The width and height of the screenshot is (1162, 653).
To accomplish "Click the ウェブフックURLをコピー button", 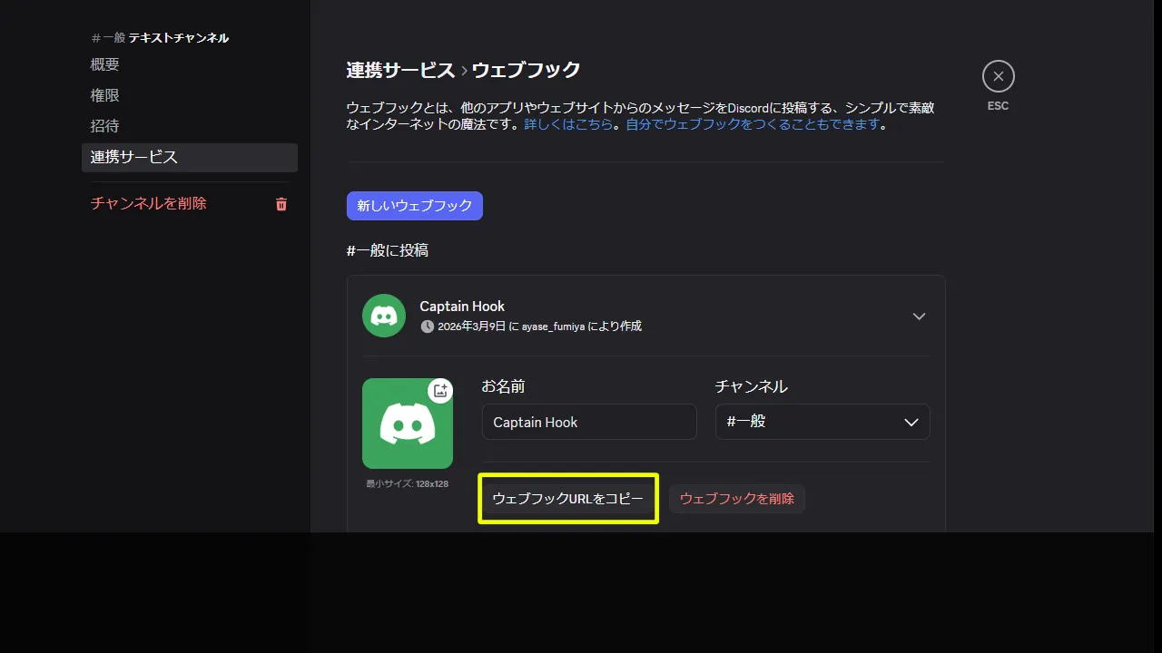I will (x=568, y=498).
